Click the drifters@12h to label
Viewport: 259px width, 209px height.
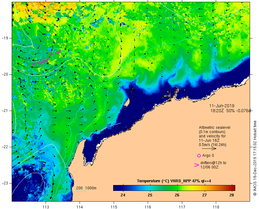pyautogui.click(x=213, y=163)
